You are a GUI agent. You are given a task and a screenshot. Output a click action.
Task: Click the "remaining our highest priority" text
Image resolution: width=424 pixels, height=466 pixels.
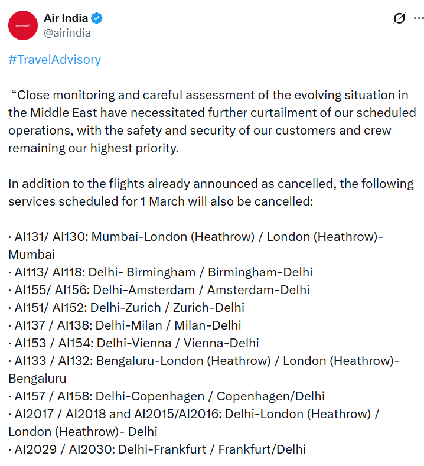pos(93,148)
